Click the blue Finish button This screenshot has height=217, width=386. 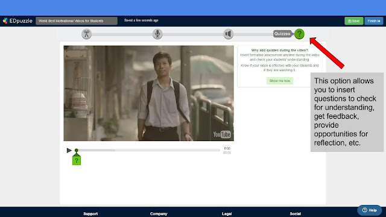[374, 21]
